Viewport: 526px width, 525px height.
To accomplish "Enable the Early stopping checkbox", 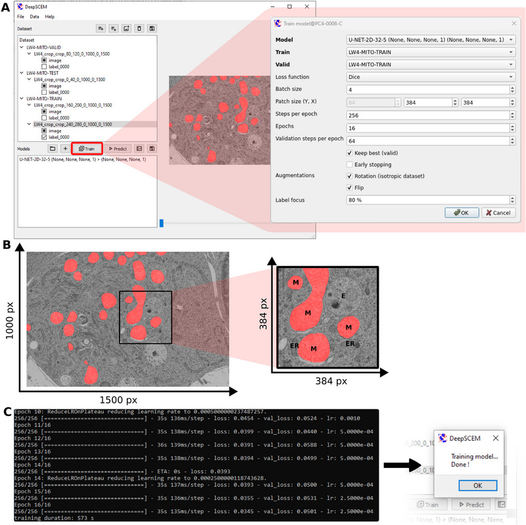I will point(349,164).
